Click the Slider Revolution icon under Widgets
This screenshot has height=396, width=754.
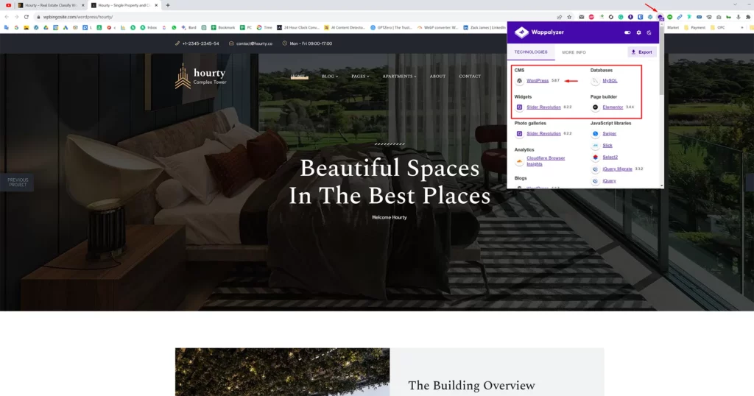[x=519, y=107]
